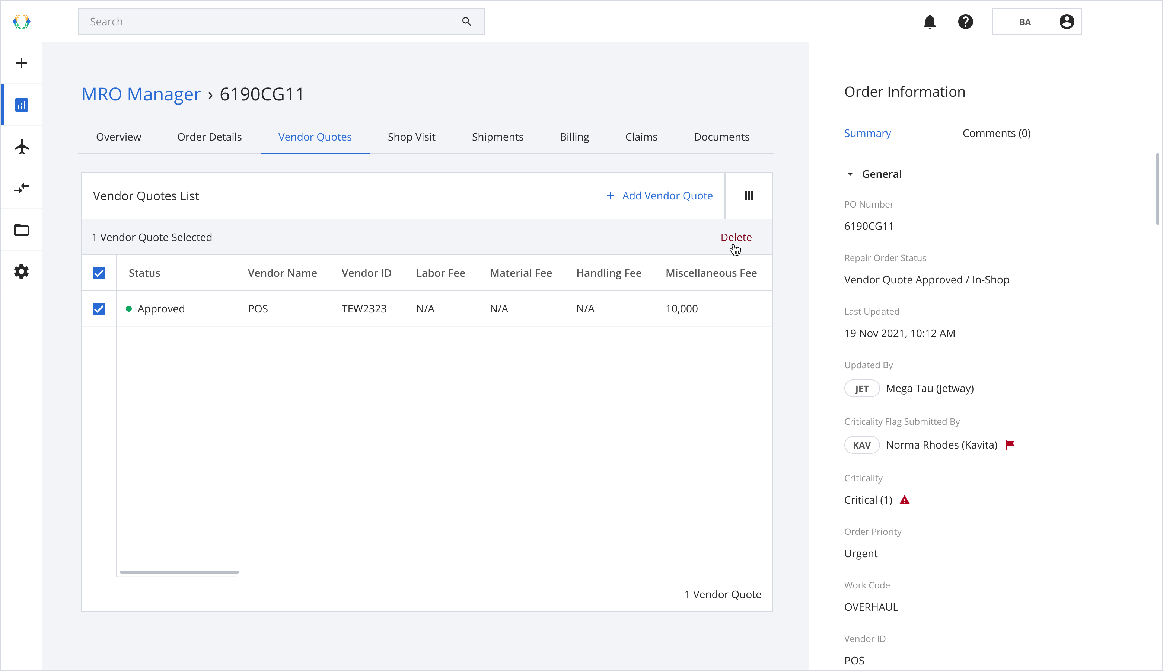Click Vendor Quote Approved / In-Shop status

click(927, 280)
